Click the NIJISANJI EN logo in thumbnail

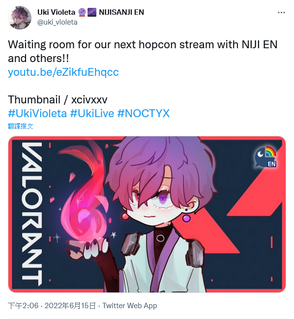click(266, 157)
